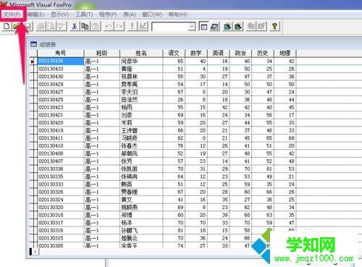
Task: Launch the Report wizard toolbar icon
Action: [238, 26]
